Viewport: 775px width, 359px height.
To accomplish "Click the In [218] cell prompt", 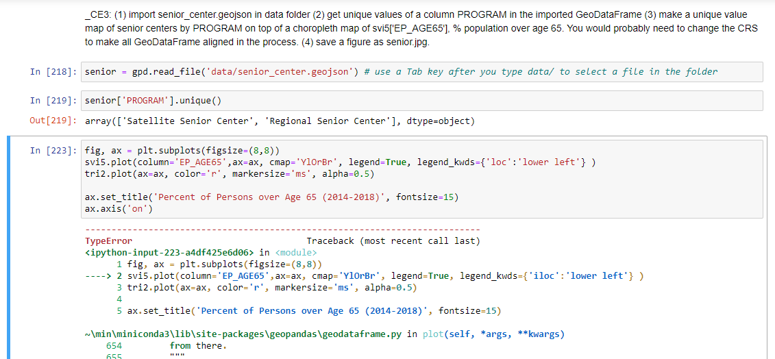I will 53,72.
